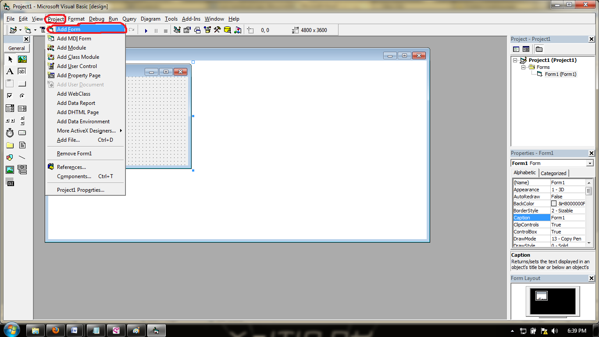Choose Add User Control menu item
Image resolution: width=599 pixels, height=337 pixels.
86,66
